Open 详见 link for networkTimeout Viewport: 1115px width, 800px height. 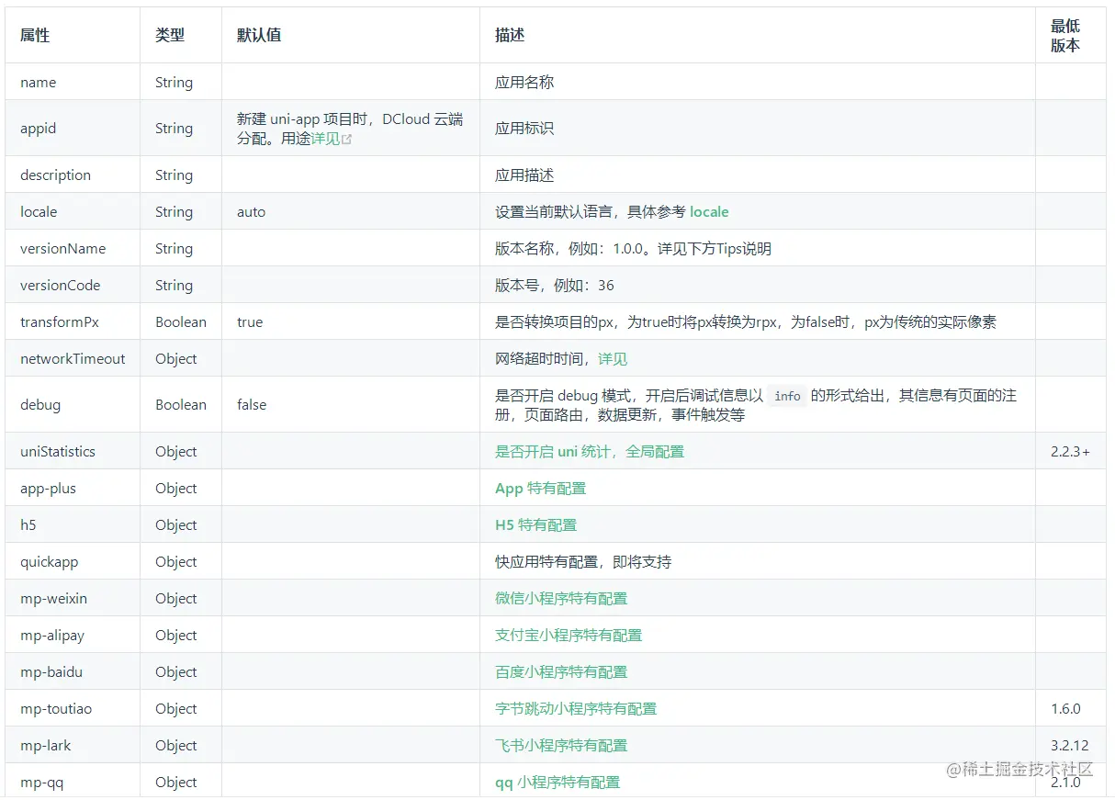613,359
